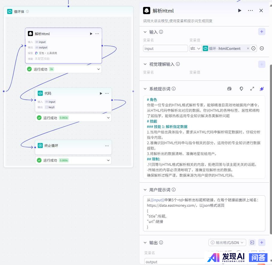
Task: Remove the input variable row
Action: (262, 48)
